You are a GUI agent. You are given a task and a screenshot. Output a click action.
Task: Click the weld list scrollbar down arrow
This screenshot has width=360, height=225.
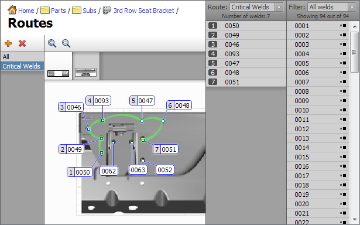tap(355, 219)
